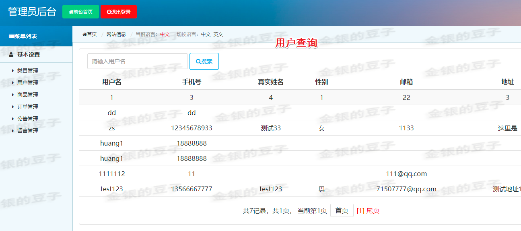This screenshot has height=231, width=521.
Task: Click the 共7记录 pagination summary text
Action: pyautogui.click(x=255, y=211)
